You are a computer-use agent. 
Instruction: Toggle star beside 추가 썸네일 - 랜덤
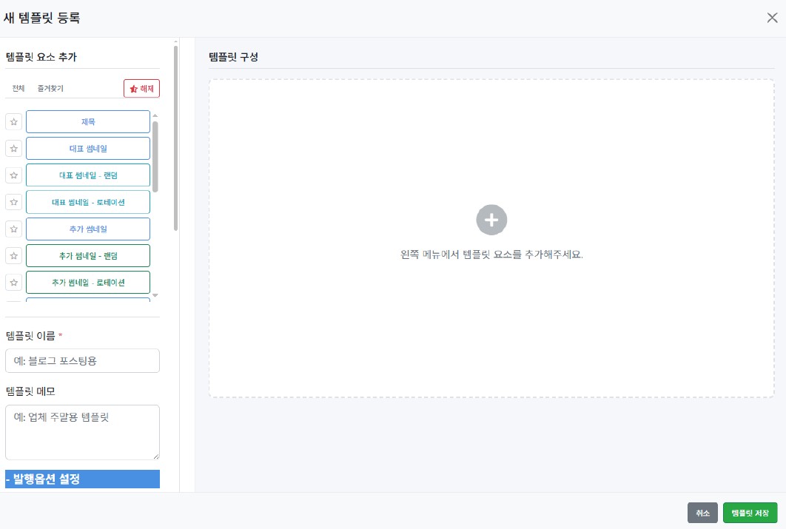point(13,256)
